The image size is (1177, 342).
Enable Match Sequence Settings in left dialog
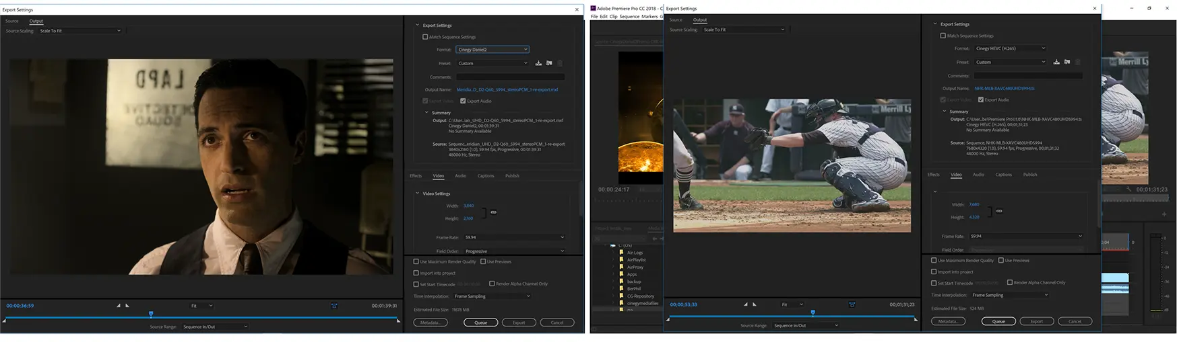pos(425,37)
